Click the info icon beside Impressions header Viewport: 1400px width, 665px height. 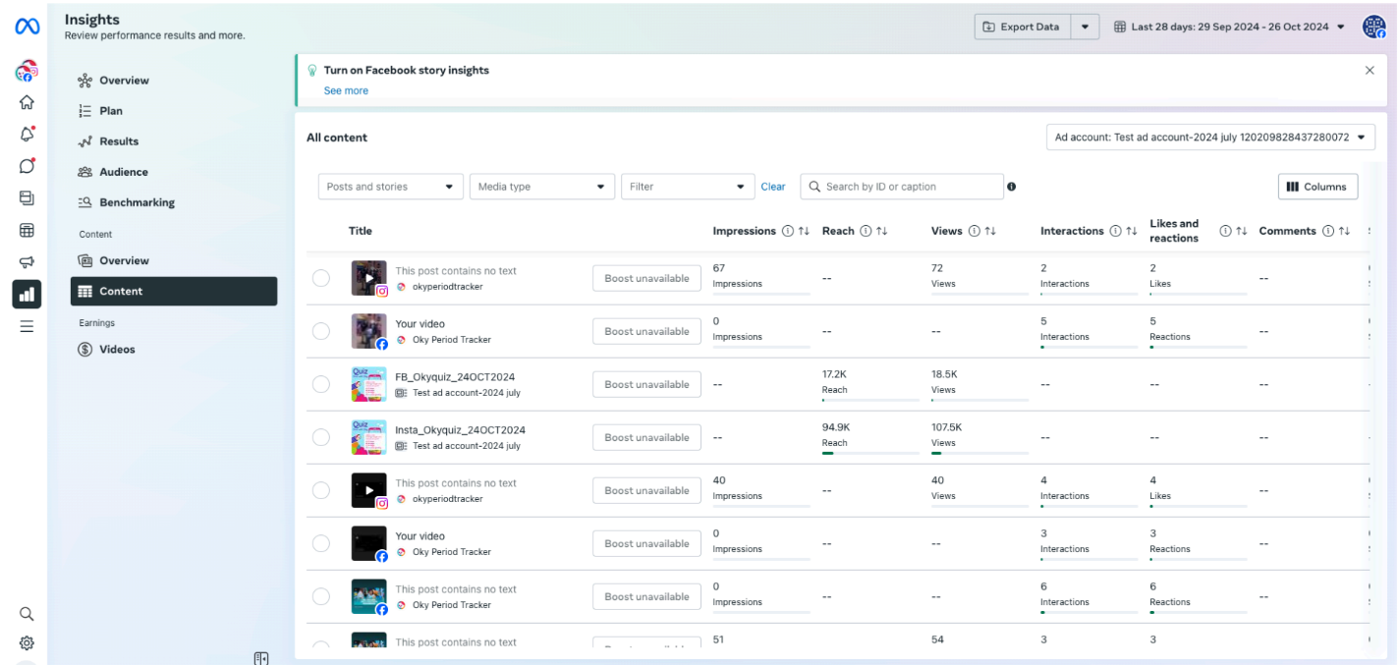coord(787,232)
